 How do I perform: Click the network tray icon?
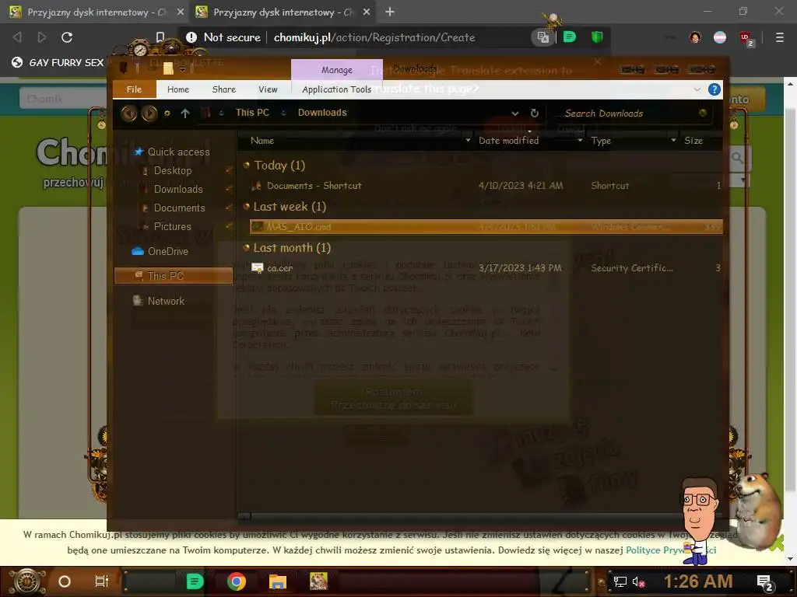(620, 581)
